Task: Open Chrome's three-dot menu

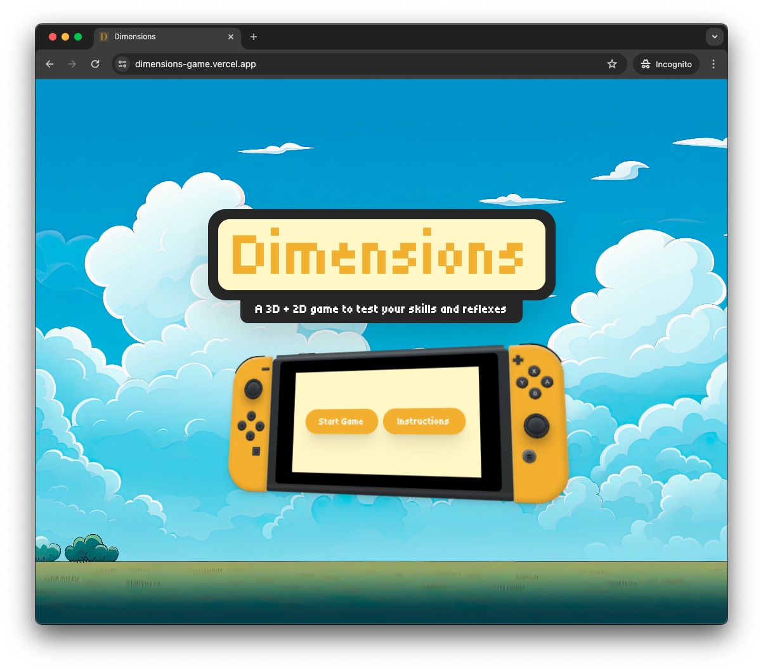Action: coord(714,64)
